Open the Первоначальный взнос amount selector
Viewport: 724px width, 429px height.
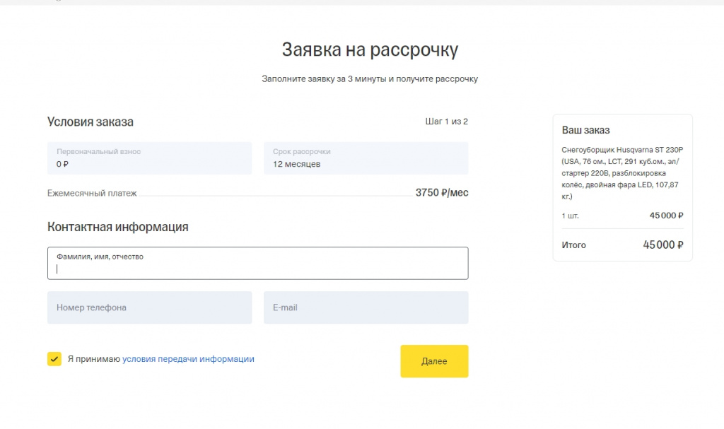pos(149,158)
